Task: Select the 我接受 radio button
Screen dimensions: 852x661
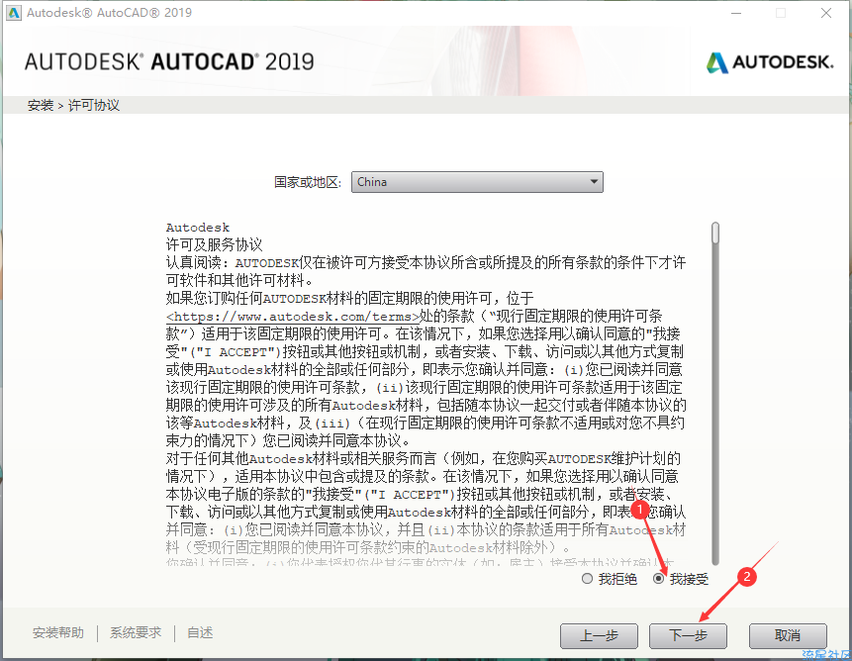Action: click(659, 579)
